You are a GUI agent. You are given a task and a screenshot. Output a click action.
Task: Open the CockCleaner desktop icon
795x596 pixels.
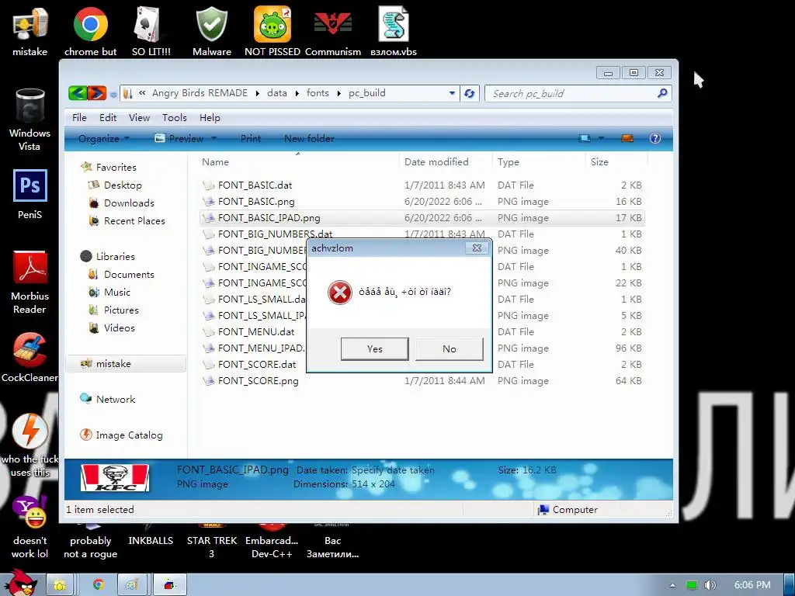(x=30, y=350)
